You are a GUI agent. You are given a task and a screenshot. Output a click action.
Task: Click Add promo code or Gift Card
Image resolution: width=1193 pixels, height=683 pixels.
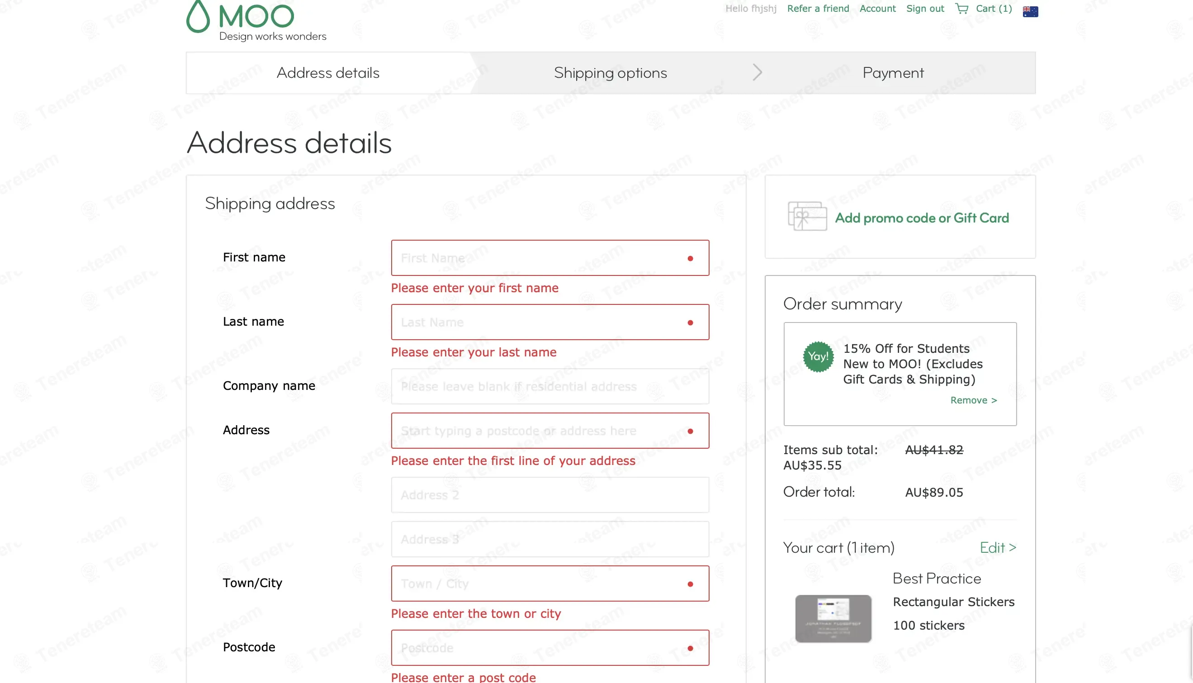click(x=922, y=218)
